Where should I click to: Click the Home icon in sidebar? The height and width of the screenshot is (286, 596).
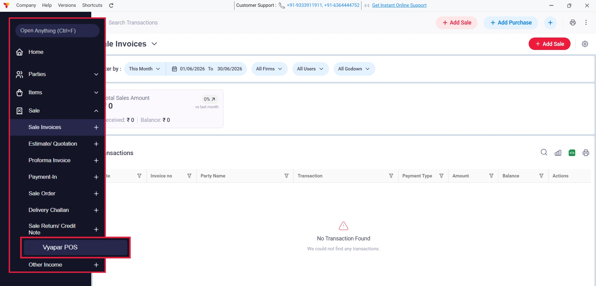click(x=20, y=52)
